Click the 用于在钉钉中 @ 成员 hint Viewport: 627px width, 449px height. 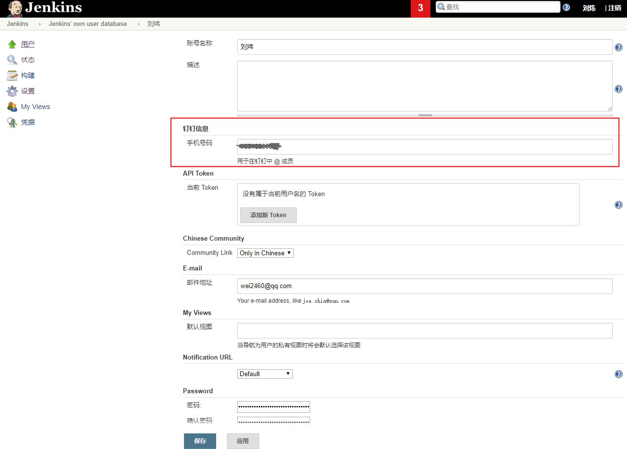coord(265,161)
